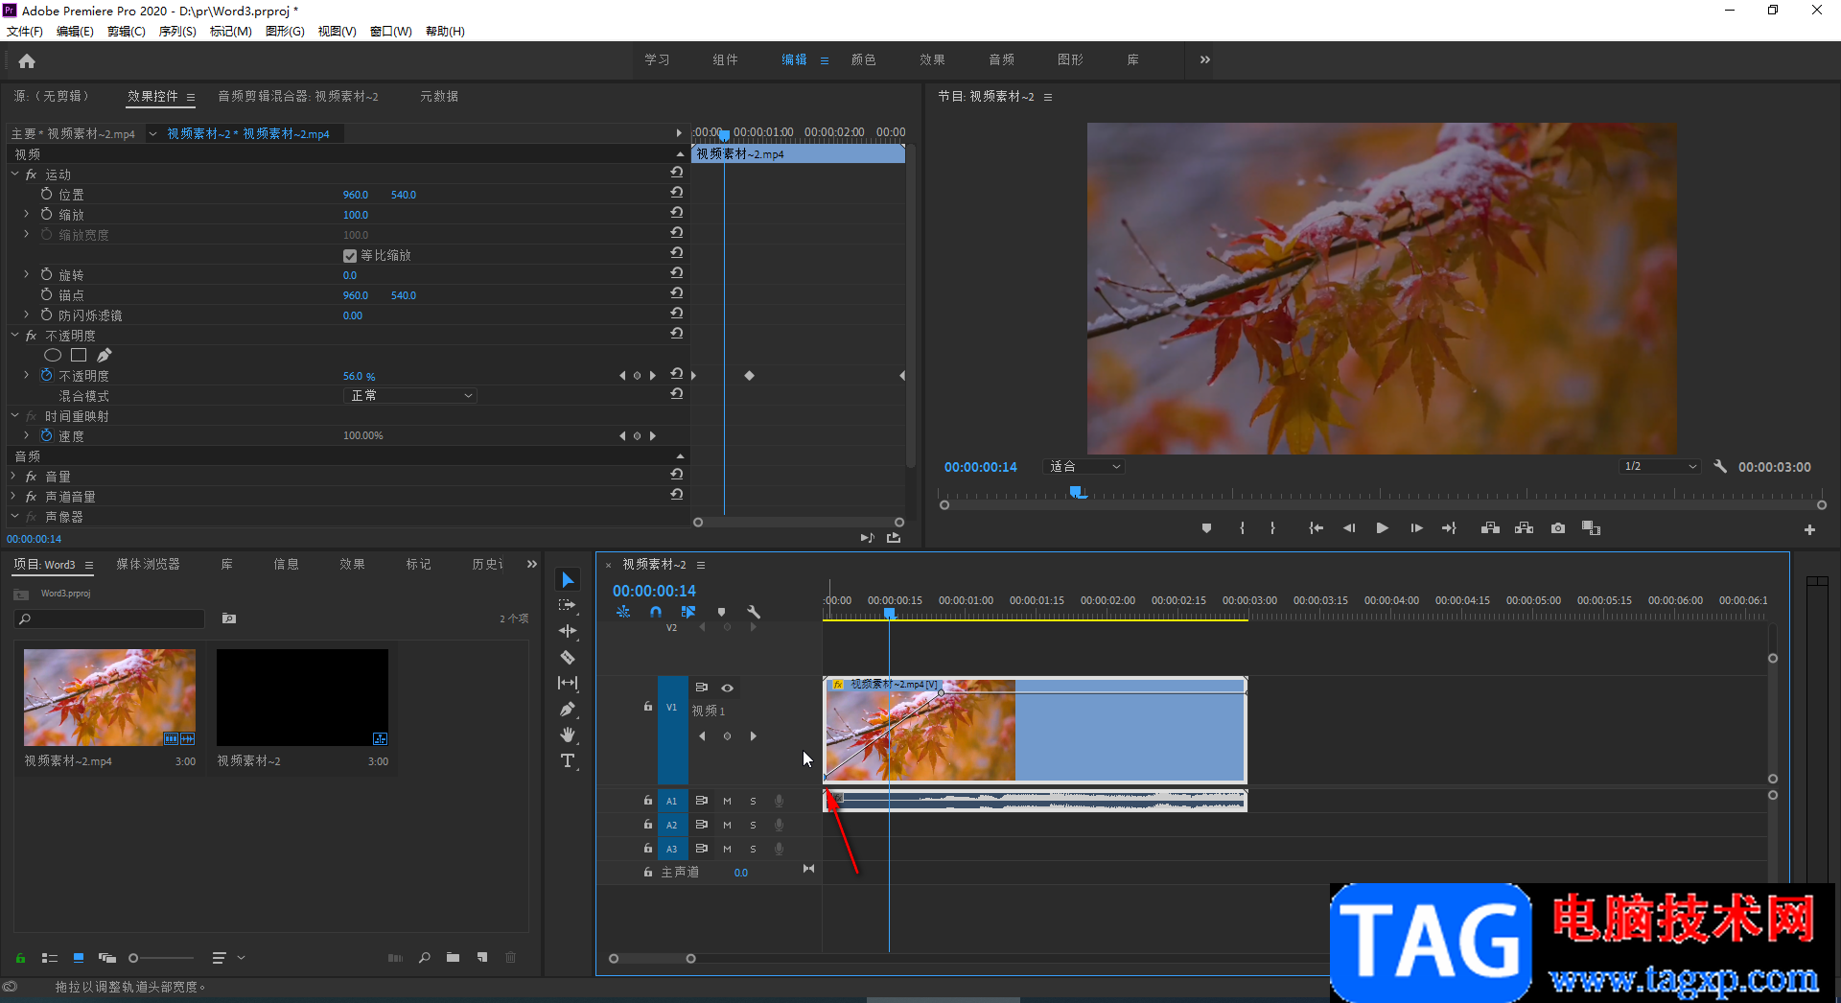
Task: Open the Sequence menu
Action: coord(177,32)
